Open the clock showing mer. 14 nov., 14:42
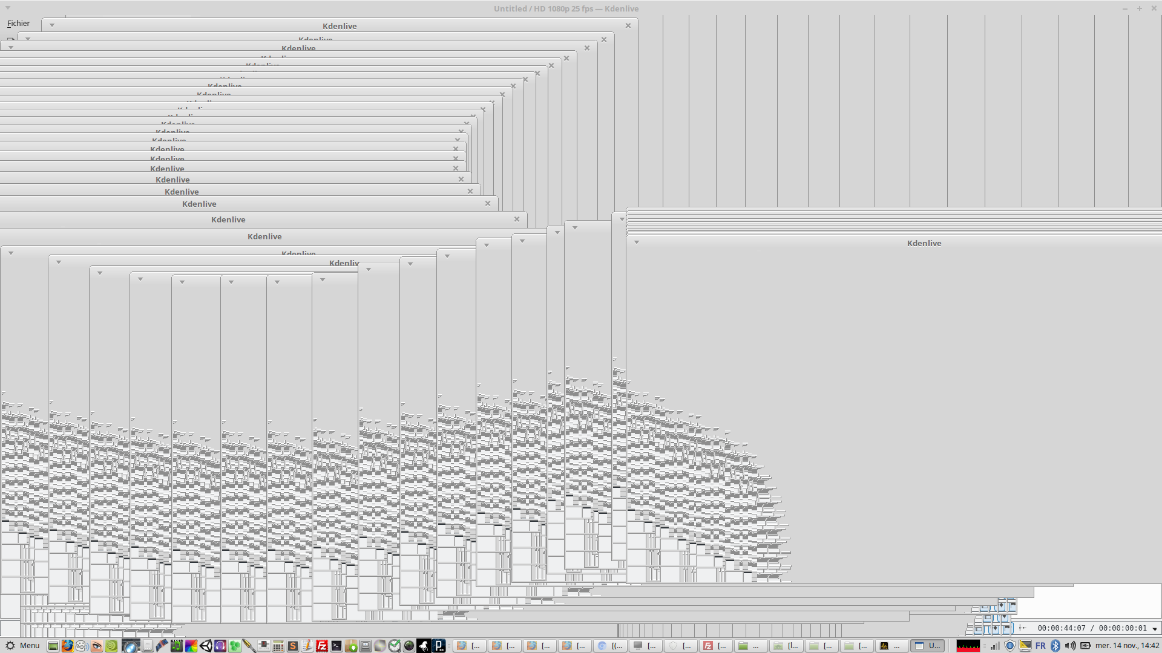Screen dimensions: 1162x653 (1127, 646)
